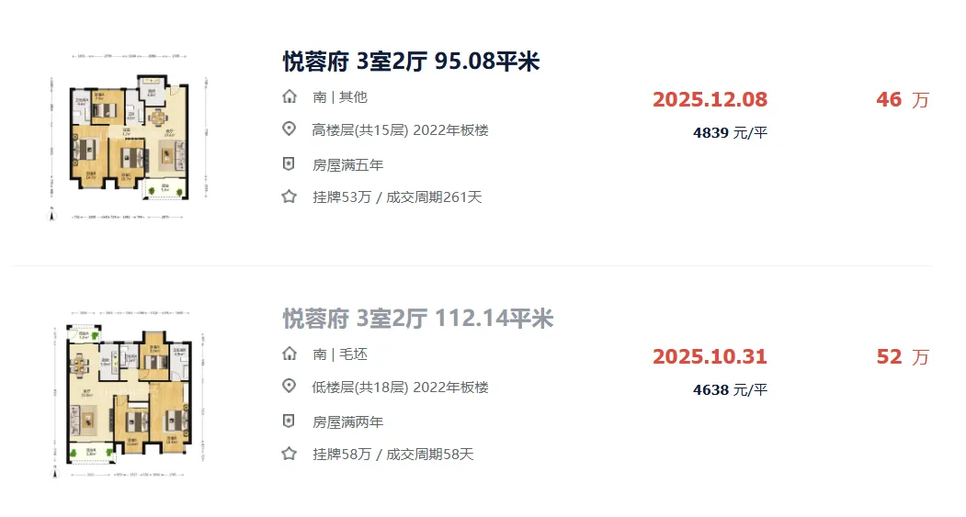The height and width of the screenshot is (517, 966).
Task: Open the 悦蓉府 95.08平米 listing title
Action: [412, 62]
